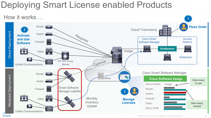
Task: Click the 'Manage Licenses' text
Action: (128, 101)
